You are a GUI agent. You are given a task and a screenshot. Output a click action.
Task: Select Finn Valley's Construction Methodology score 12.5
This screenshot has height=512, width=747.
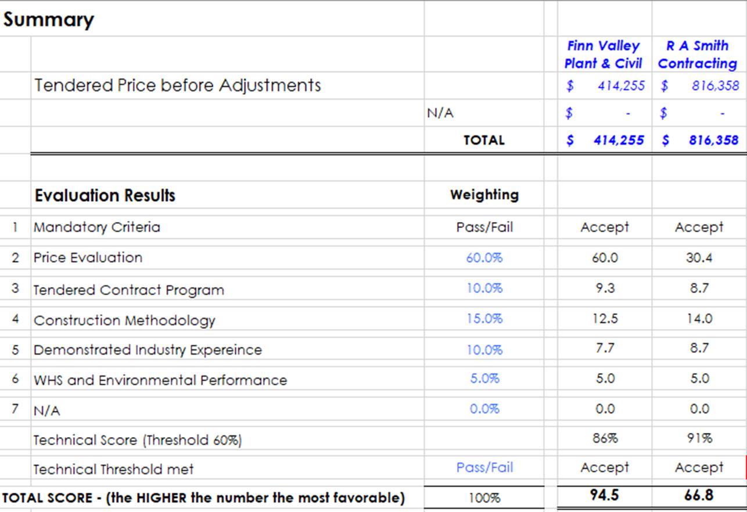pos(605,318)
